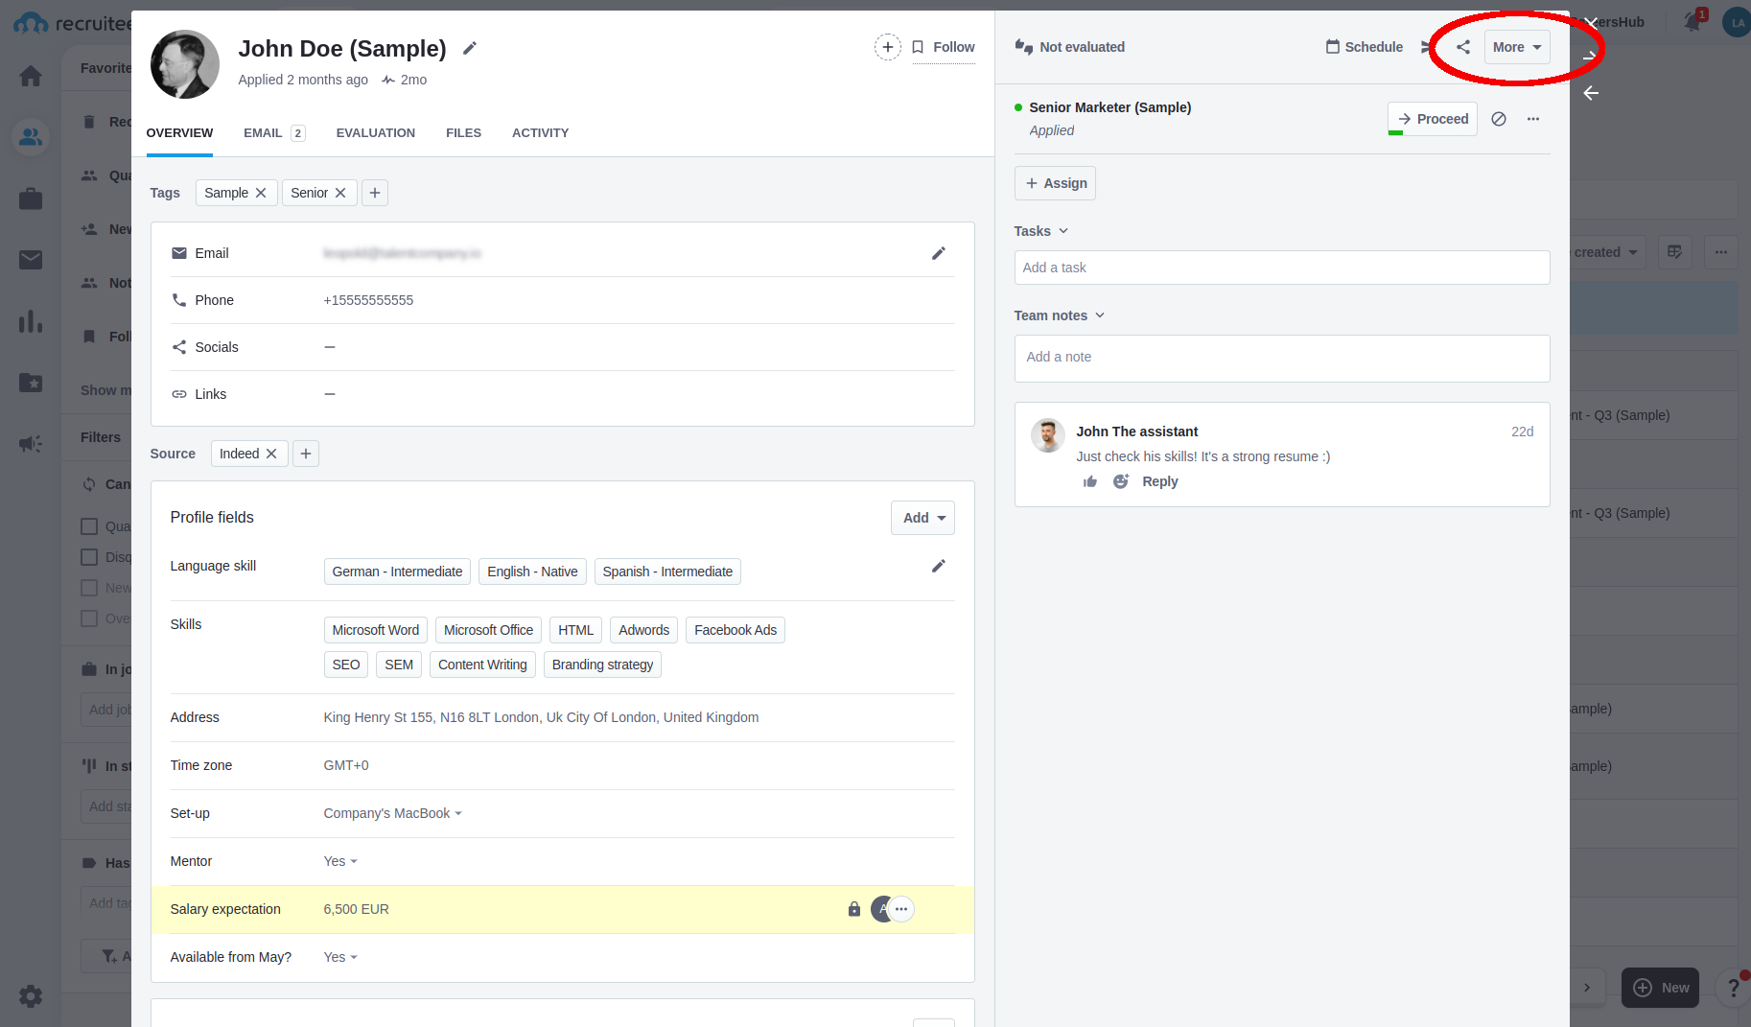Edit Language skill field pencil icon
The image size is (1751, 1027).
point(938,566)
